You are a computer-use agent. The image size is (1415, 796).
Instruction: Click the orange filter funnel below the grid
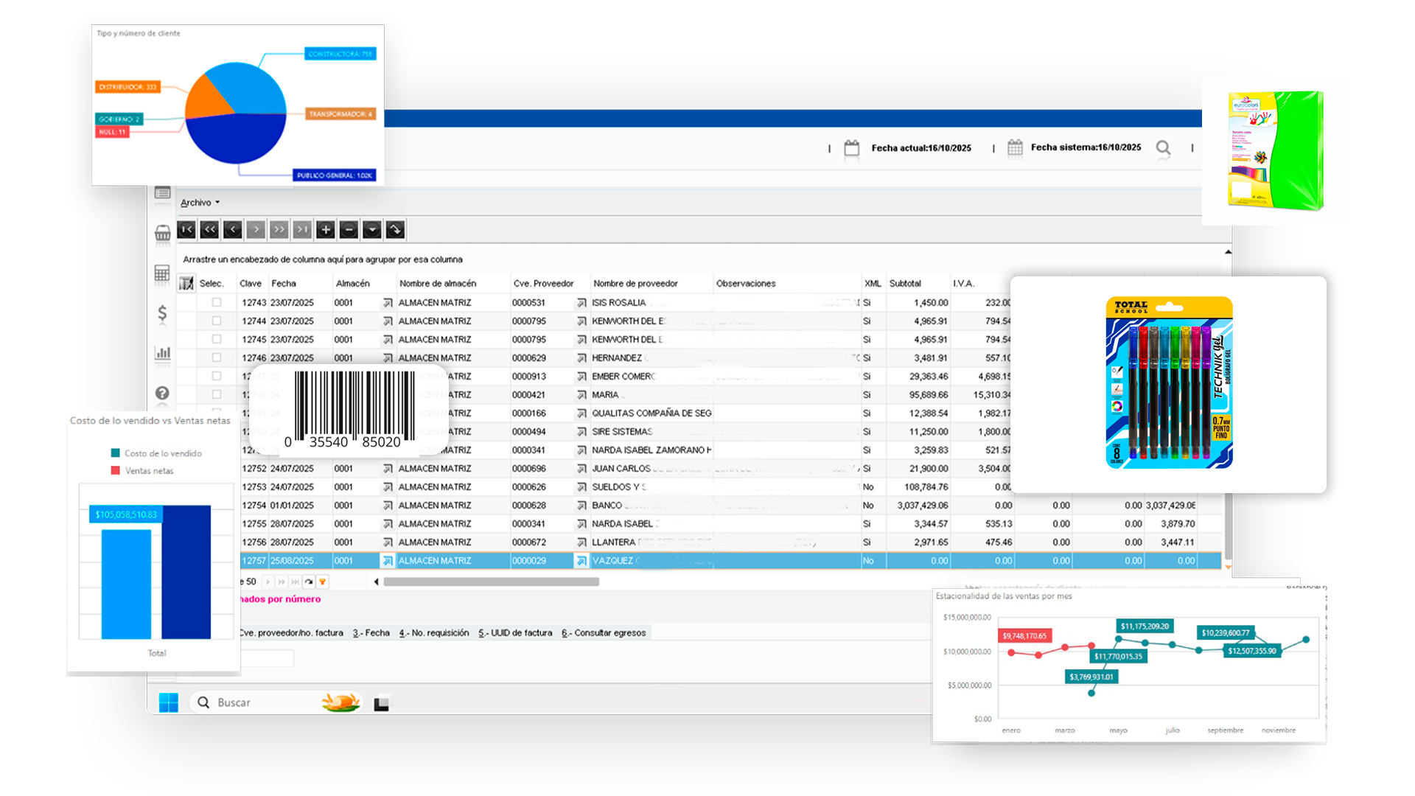click(x=322, y=582)
